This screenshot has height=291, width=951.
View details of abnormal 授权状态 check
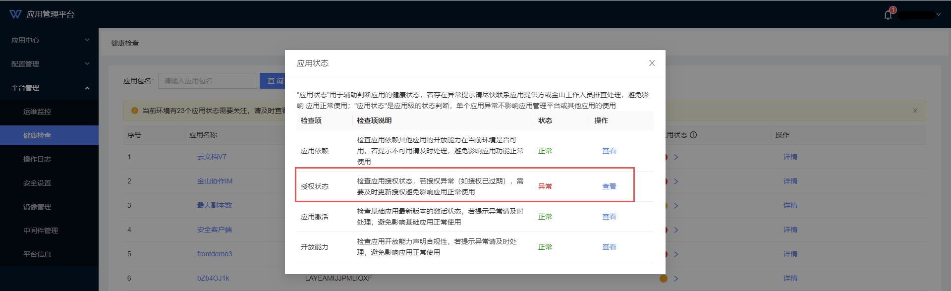pyautogui.click(x=609, y=186)
